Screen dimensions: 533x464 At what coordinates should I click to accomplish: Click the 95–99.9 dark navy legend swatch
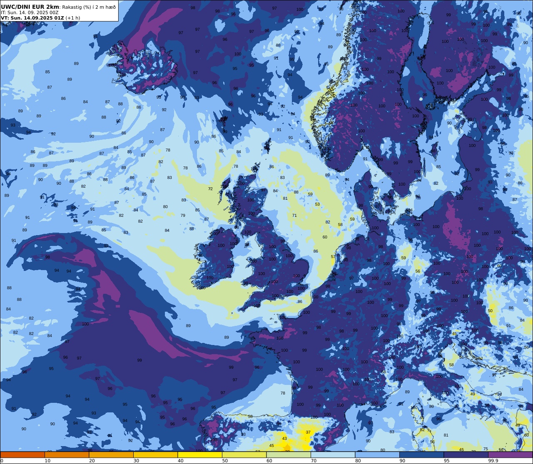coord(466,455)
